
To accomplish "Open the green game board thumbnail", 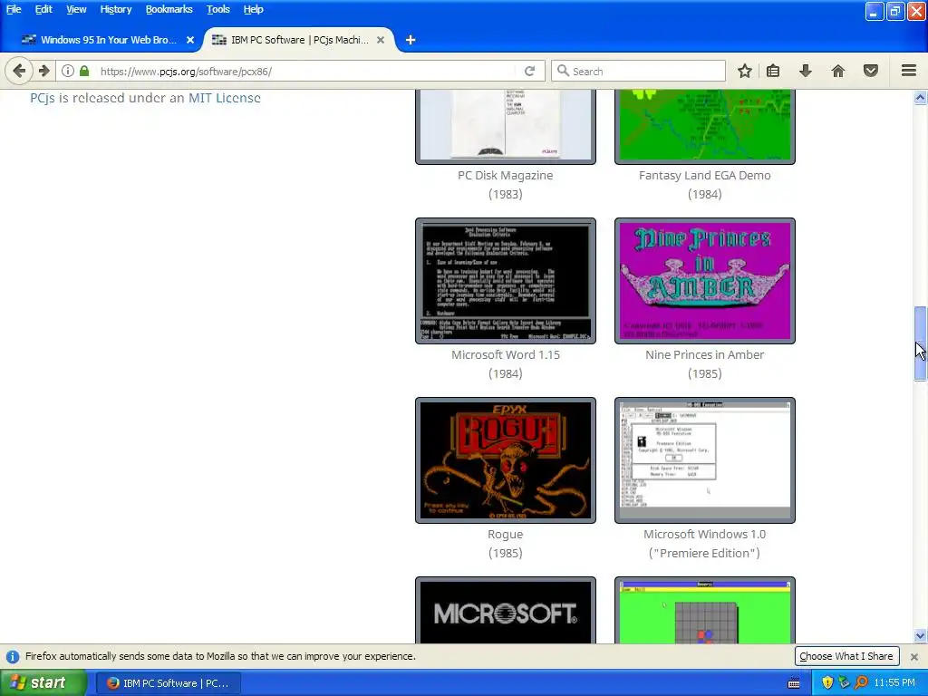I will [x=705, y=611].
